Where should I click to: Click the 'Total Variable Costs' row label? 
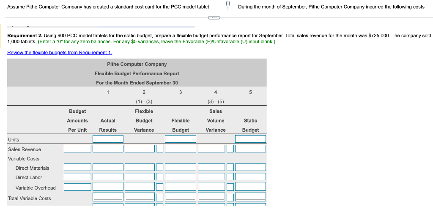30,198
